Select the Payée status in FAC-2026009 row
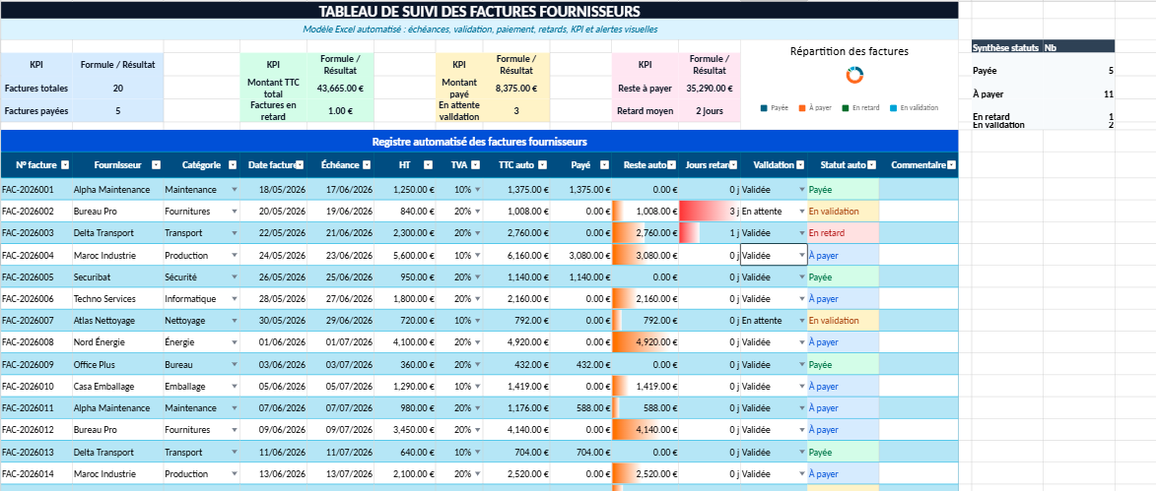This screenshot has width=1156, height=491. pos(843,364)
